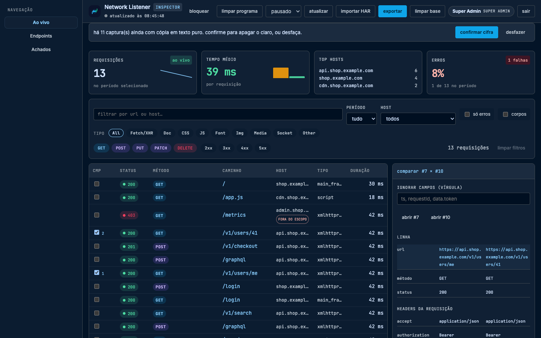Screen dimensions: 541x338
Task: Click the Network Listener logo icon
Action: click(x=95, y=11)
